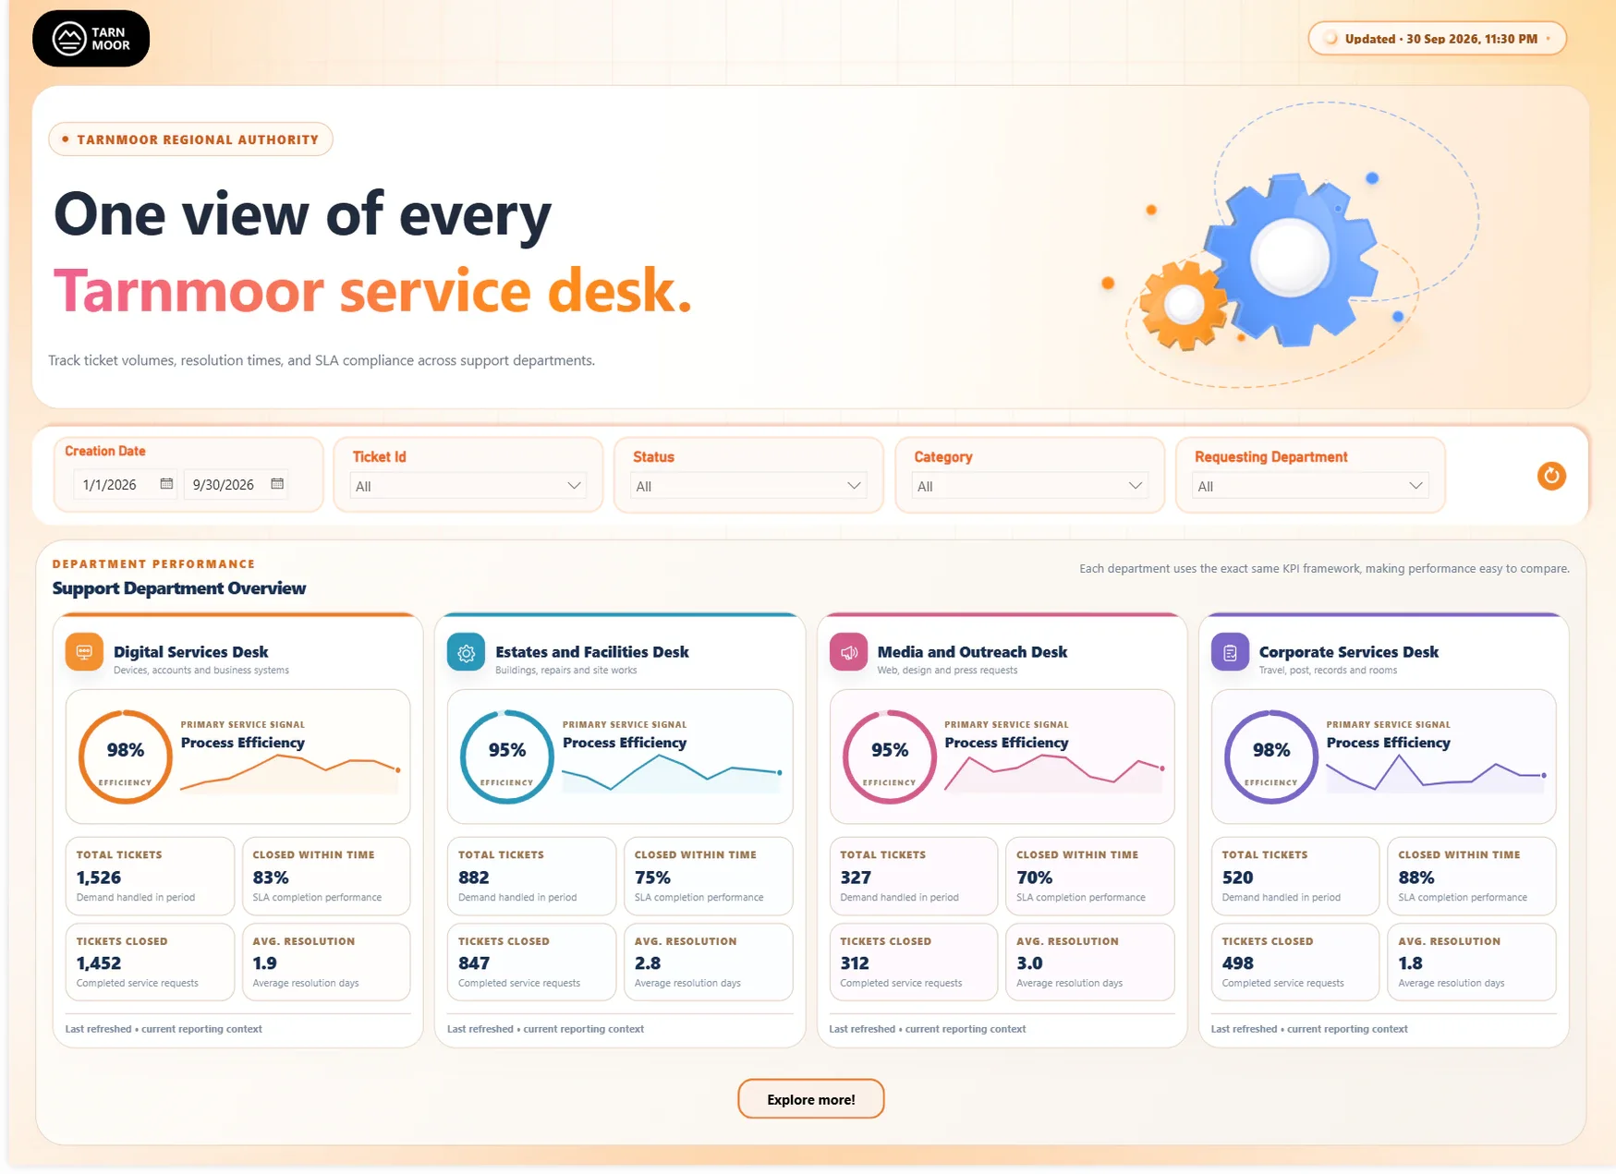Image resolution: width=1616 pixels, height=1174 pixels.
Task: Click Corporate Services closed within time 88%
Action: (x=1472, y=876)
